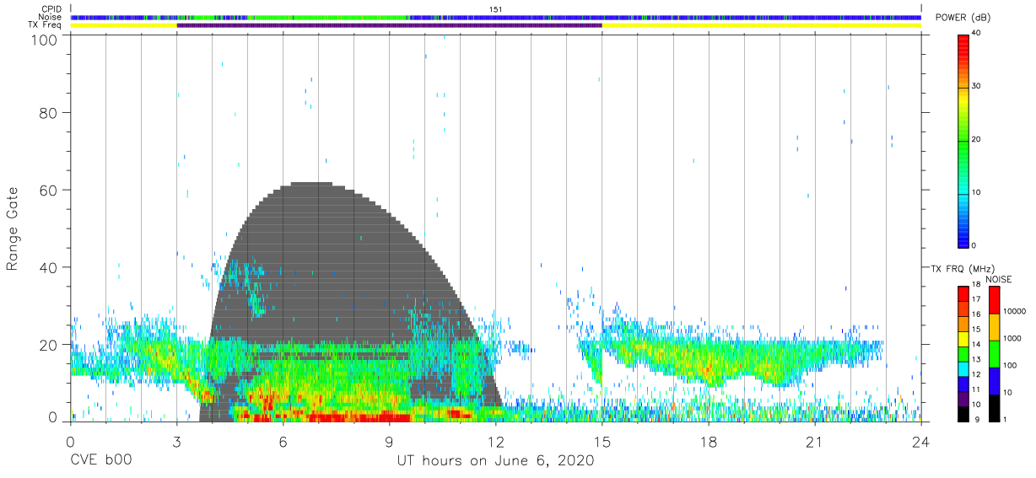Click the 'Range Gate' y-axis label
Image resolution: width=1036 pixels, height=478 pixels.
13,228
